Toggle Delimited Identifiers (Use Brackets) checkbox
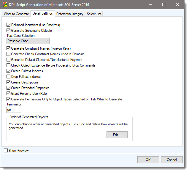Image resolution: width=189 pixels, height=172 pixels. click(x=8, y=25)
